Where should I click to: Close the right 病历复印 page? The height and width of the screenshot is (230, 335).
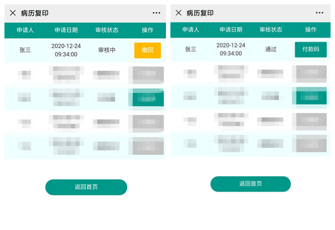[x=179, y=13]
